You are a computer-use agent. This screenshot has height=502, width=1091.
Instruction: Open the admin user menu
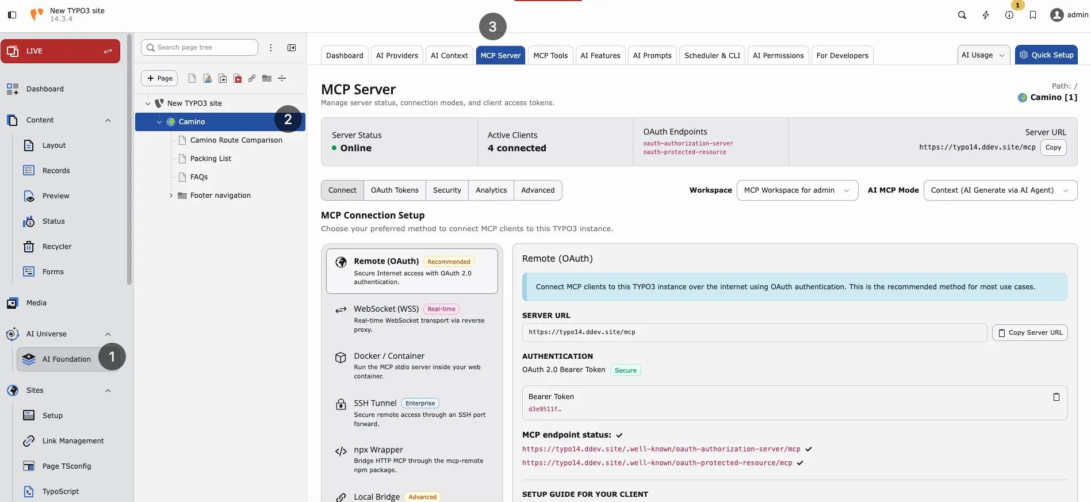coord(1069,15)
